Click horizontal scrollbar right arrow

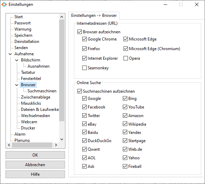(56, 145)
